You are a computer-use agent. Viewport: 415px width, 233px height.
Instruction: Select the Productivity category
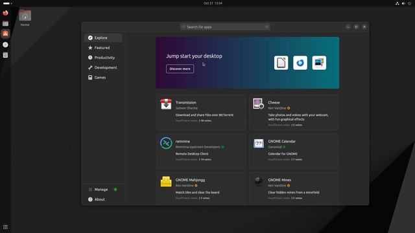[103, 58]
